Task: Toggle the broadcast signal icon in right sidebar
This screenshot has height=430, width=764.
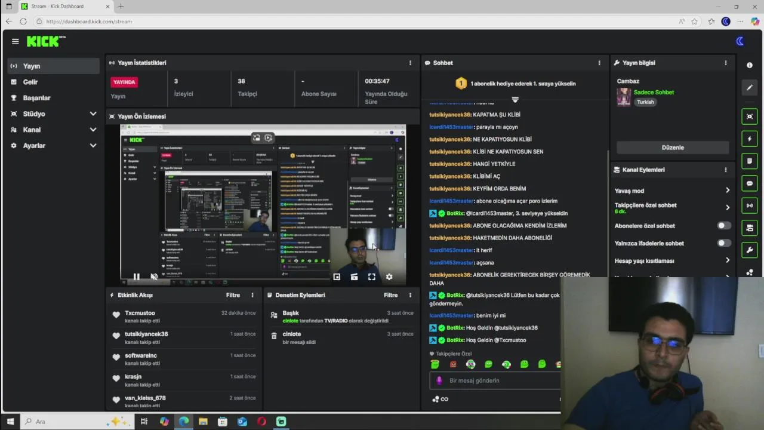Action: 750,205
